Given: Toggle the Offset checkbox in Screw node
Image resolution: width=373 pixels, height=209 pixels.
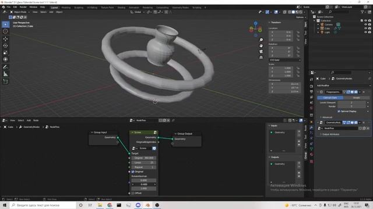Looking at the screenshot, I should [x=133, y=193].
